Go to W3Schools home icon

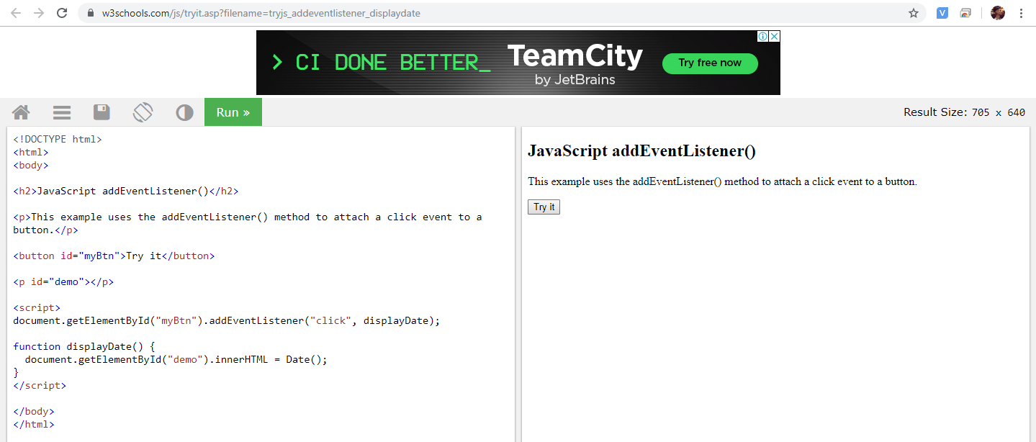pos(21,112)
